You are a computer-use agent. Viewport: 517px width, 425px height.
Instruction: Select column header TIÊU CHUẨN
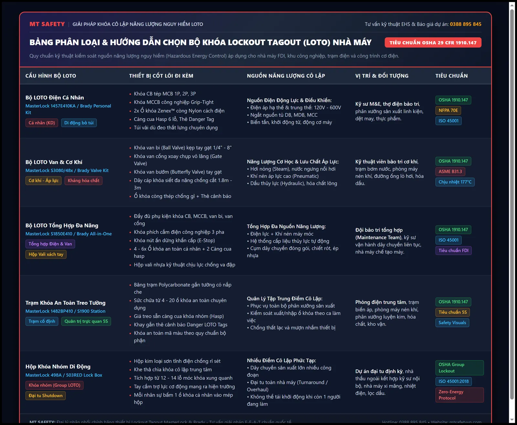(451, 76)
